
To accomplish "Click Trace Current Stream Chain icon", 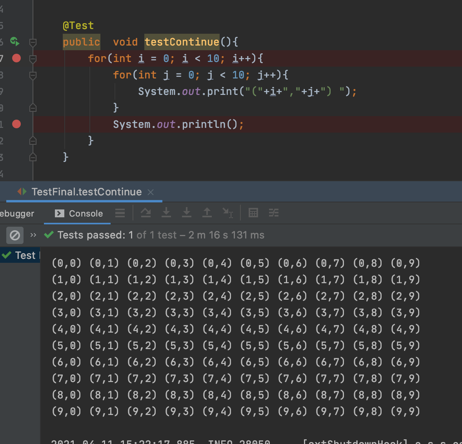I will pyautogui.click(x=274, y=213).
